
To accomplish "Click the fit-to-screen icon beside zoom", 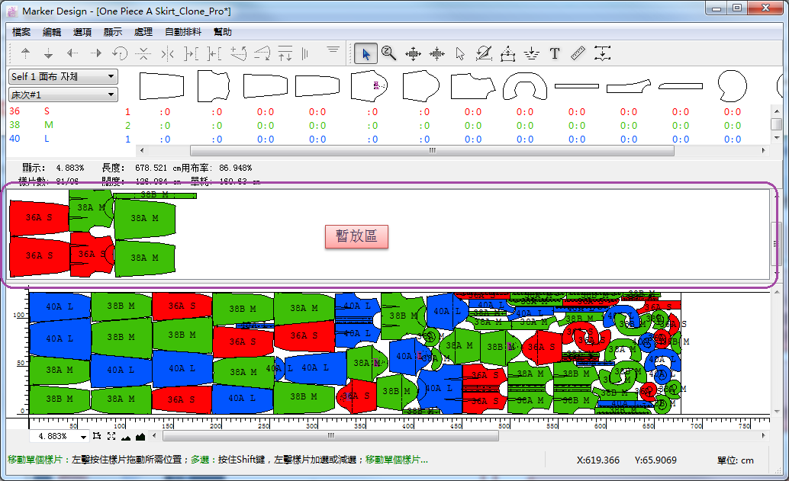I will [111, 436].
